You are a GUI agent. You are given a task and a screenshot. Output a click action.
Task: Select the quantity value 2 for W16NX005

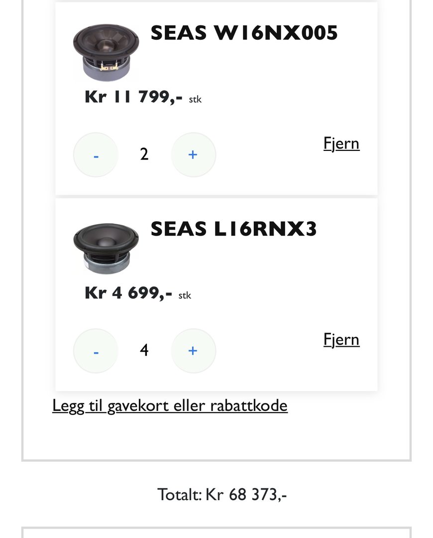[x=144, y=154]
